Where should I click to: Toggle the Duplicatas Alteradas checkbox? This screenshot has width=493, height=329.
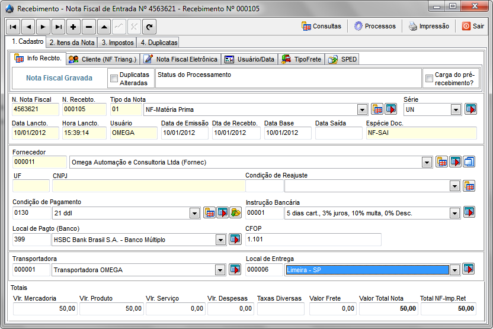[114, 79]
